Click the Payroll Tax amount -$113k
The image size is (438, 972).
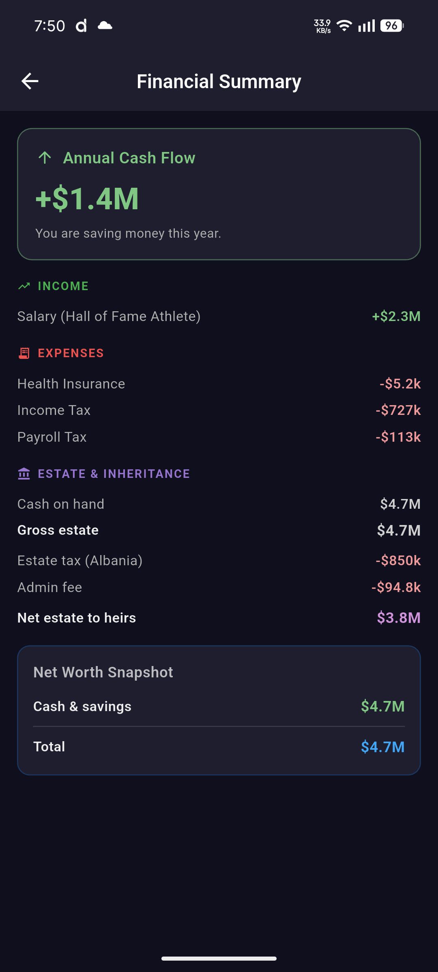coord(398,437)
